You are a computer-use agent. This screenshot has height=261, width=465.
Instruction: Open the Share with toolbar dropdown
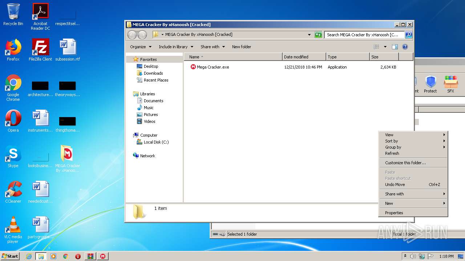pos(213,47)
